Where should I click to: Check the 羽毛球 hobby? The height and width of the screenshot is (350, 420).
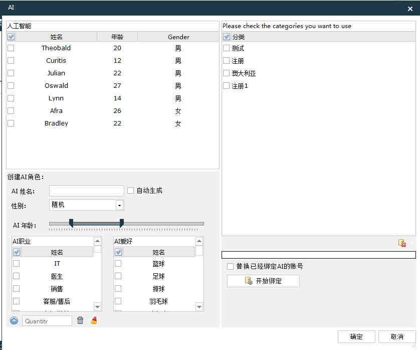point(118,301)
